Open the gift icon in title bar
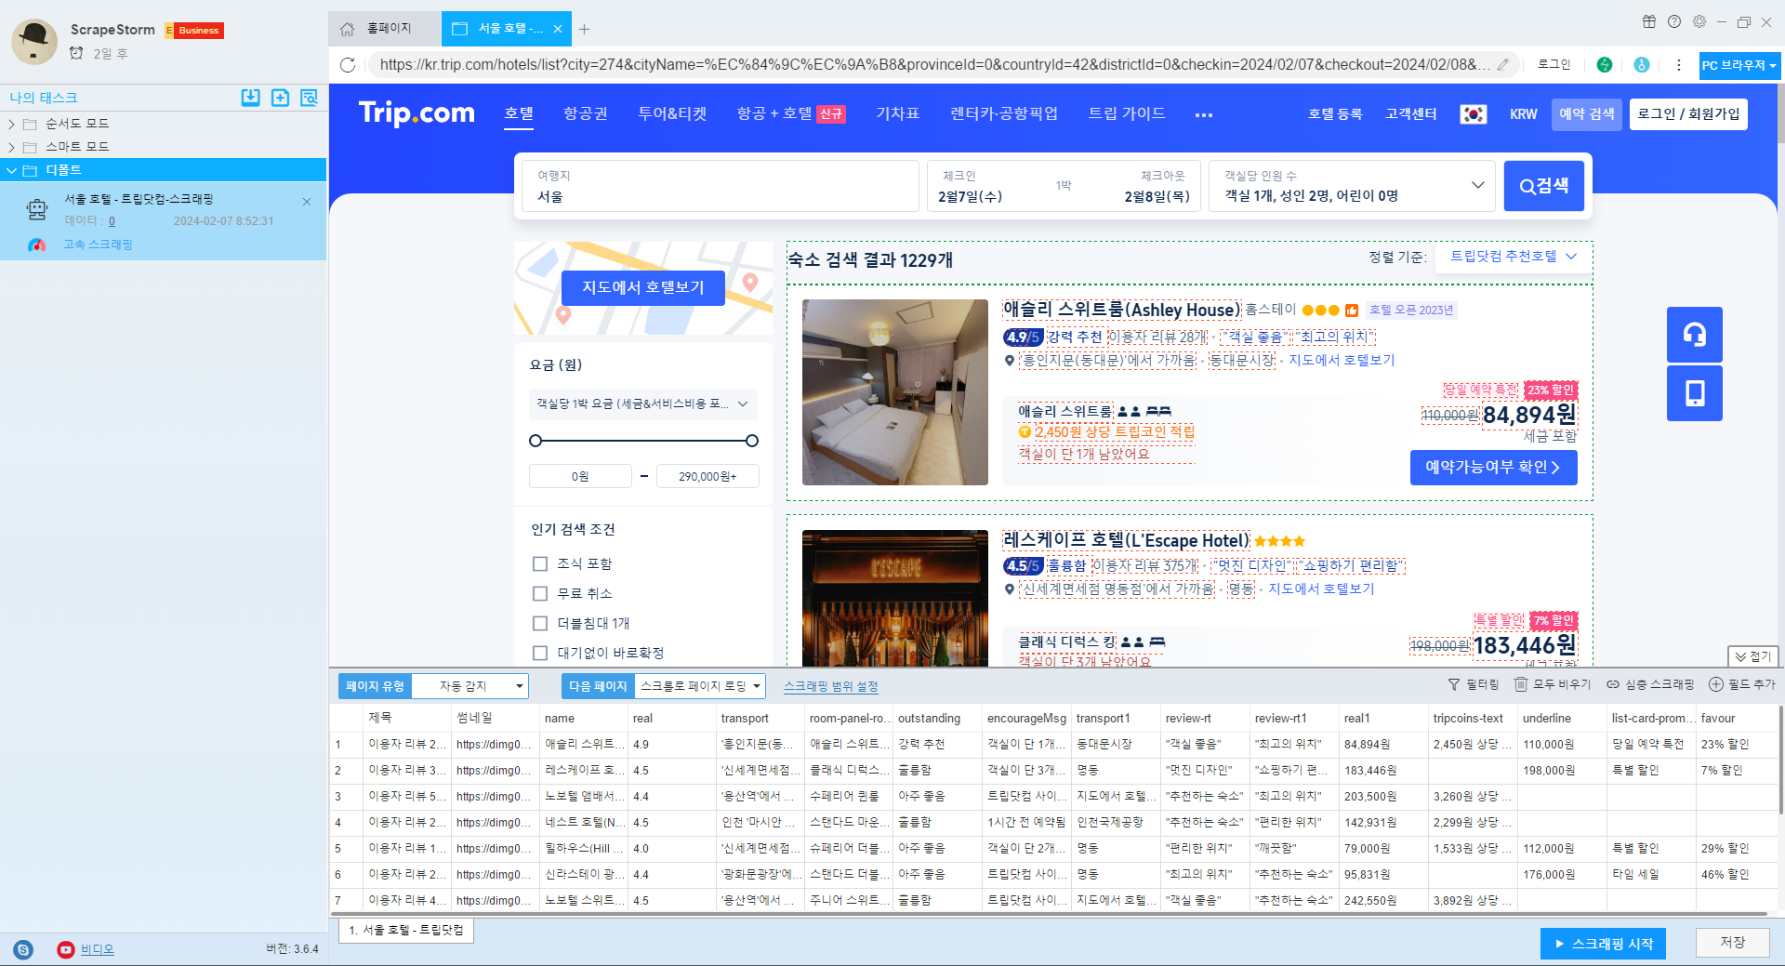Viewport: 1785px width, 966px height. 1649,21
